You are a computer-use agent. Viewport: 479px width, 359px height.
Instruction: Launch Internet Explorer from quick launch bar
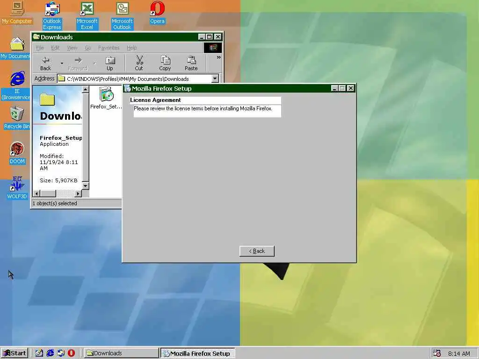[x=50, y=353]
